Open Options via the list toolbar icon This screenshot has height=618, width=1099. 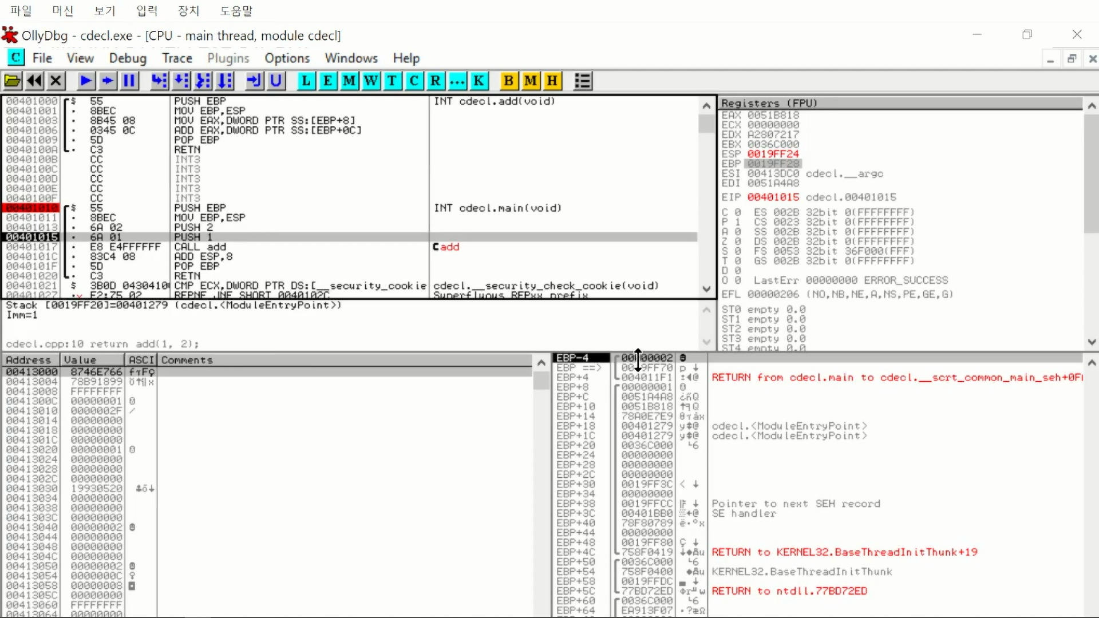pyautogui.click(x=583, y=81)
